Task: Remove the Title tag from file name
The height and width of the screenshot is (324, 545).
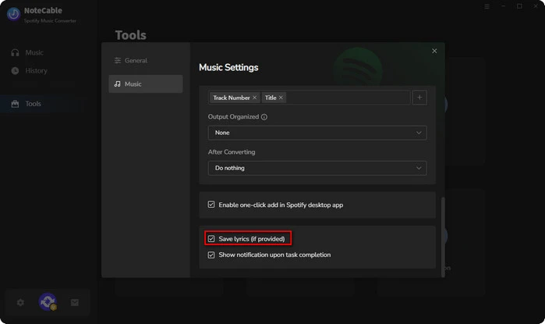Action: tap(281, 98)
